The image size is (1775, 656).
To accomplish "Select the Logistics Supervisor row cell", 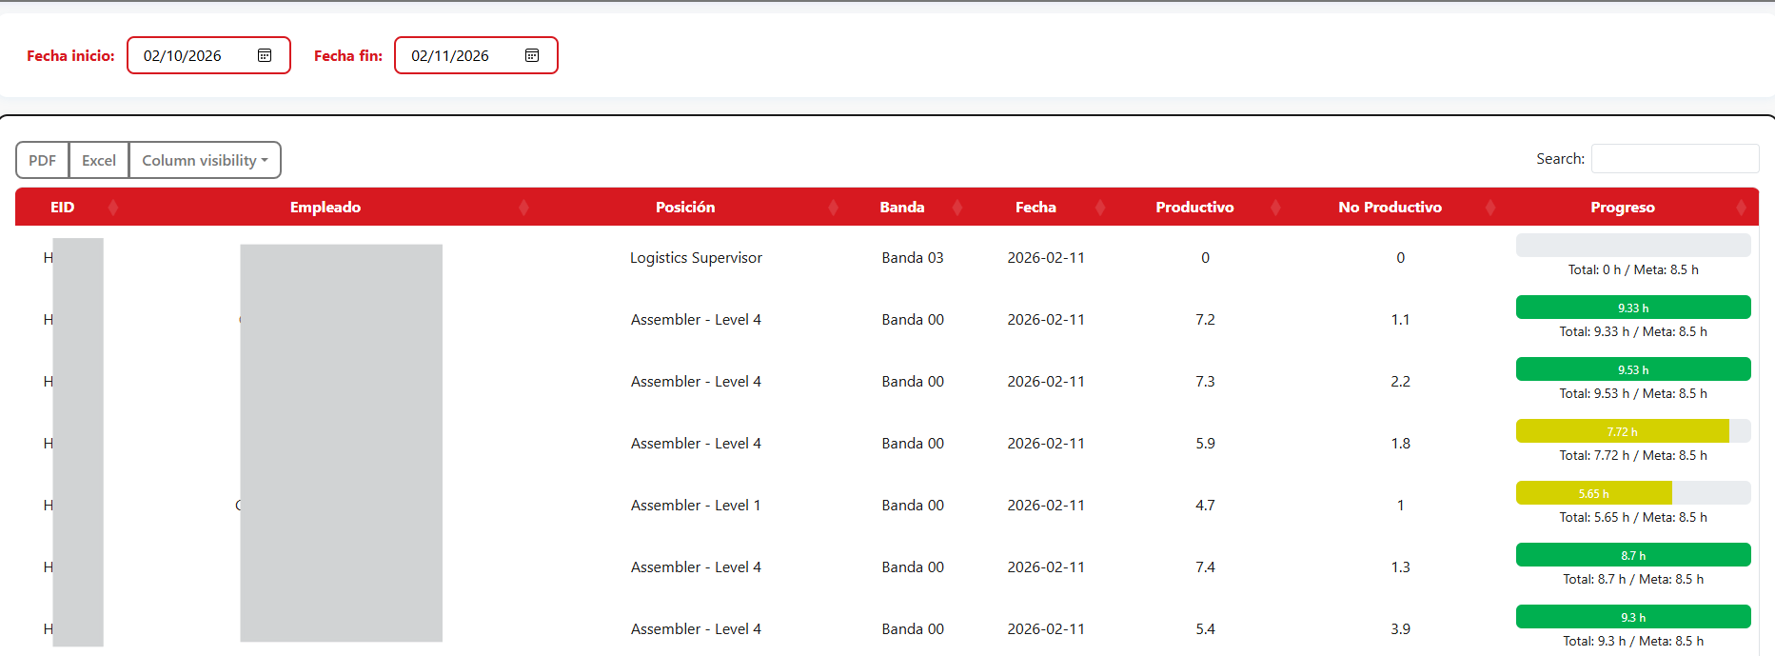I will click(x=696, y=258).
